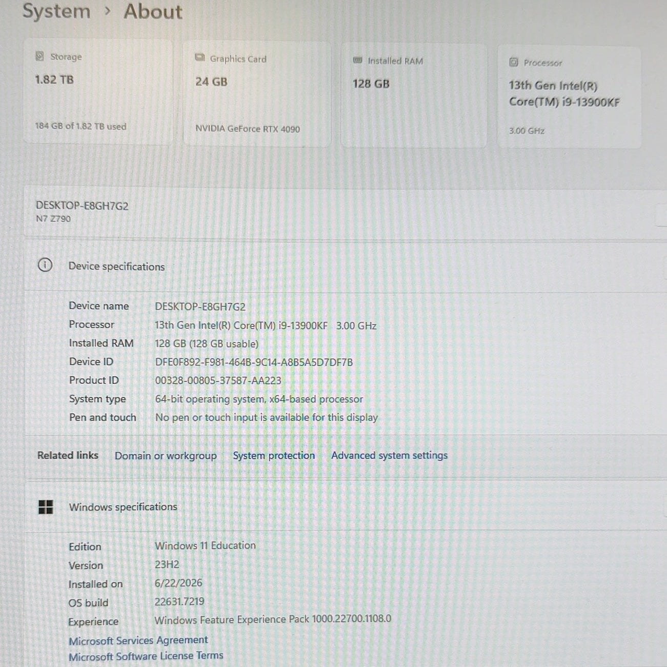The width and height of the screenshot is (667, 667).
Task: Click the Experience label
Action: click(x=93, y=622)
